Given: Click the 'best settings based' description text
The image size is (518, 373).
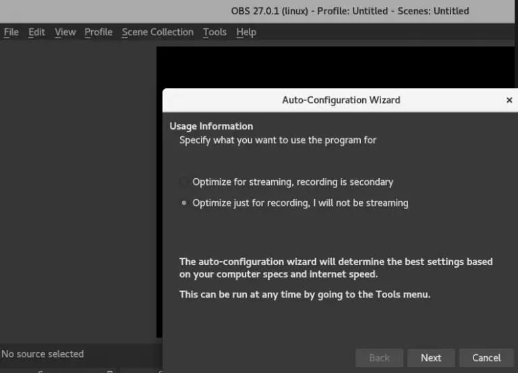Looking at the screenshot, I should pos(336,268).
